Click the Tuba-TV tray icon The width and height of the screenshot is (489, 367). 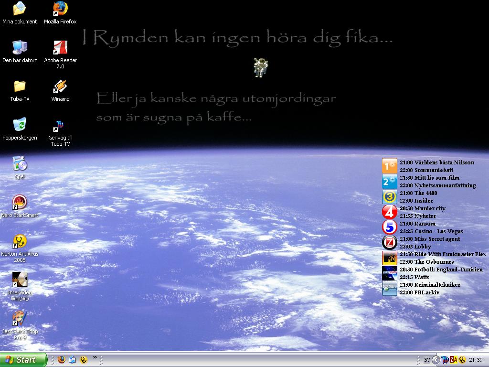[445, 360]
